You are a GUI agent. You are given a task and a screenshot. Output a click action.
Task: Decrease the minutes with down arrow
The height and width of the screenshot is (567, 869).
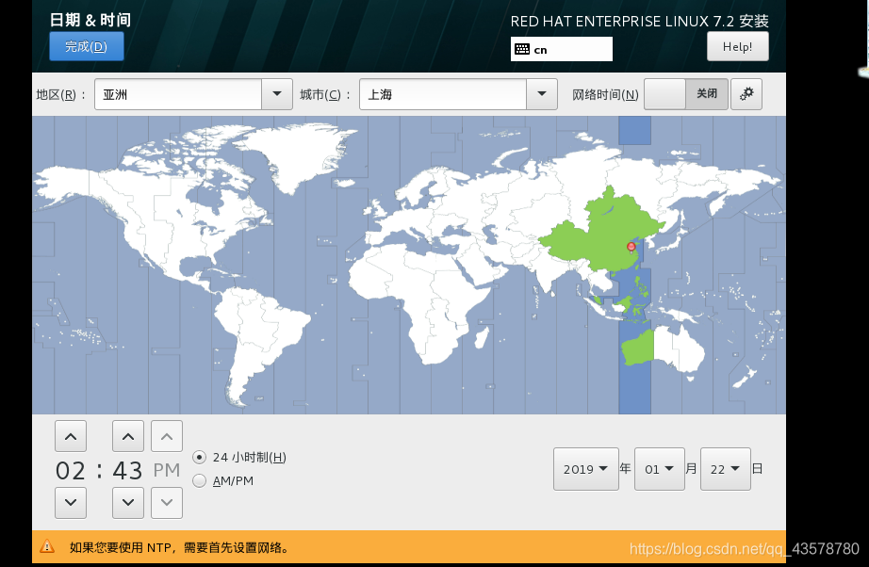pyautogui.click(x=128, y=503)
